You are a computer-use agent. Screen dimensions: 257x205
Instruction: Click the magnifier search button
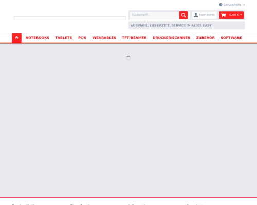pos(183,15)
